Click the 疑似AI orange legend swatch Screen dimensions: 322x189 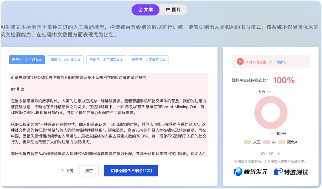click(x=282, y=142)
